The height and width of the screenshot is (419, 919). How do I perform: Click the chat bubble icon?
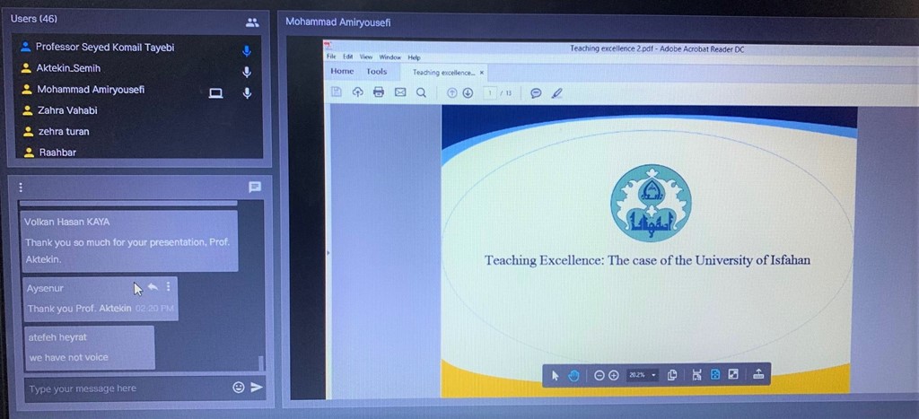pyautogui.click(x=254, y=187)
